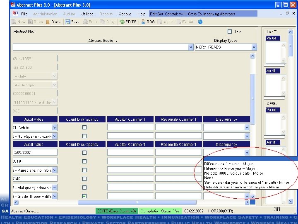Open the Non-Spanish audit value dropdown
Screen dimensions: 298x224
[x=54, y=136]
